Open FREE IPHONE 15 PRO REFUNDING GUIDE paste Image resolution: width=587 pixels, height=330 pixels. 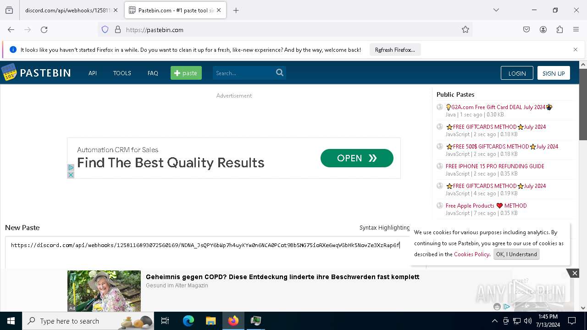495,166
